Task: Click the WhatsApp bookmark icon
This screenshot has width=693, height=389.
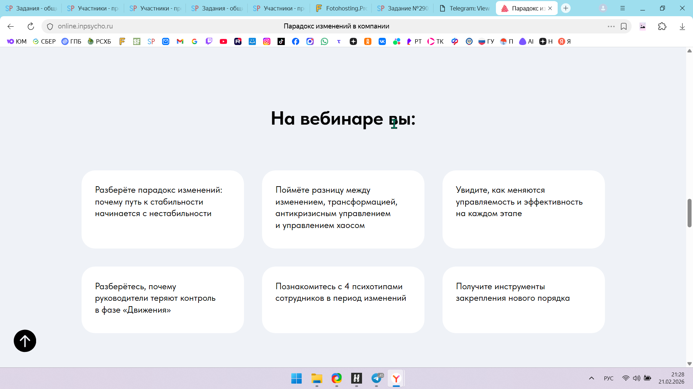Action: 324,41
